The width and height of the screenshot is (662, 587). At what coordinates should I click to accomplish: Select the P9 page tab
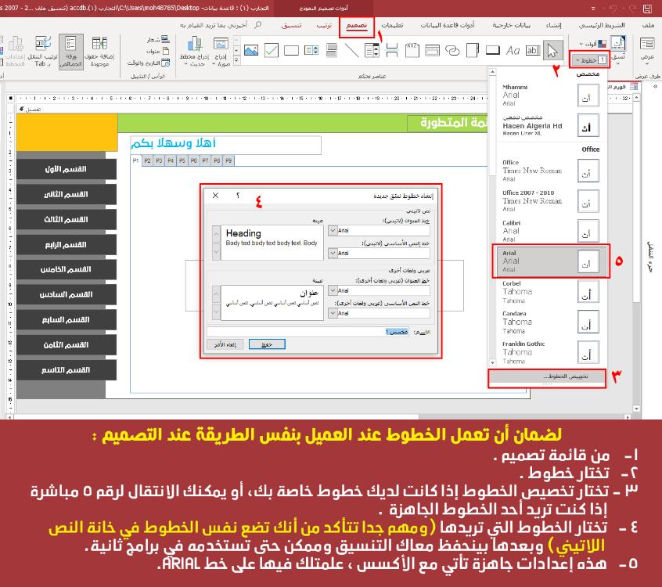click(228, 160)
